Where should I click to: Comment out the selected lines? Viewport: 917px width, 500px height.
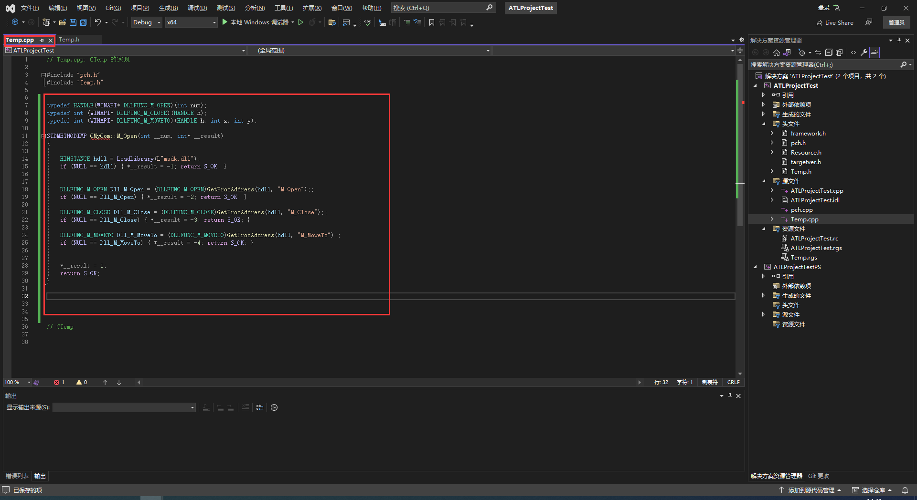tap(407, 22)
